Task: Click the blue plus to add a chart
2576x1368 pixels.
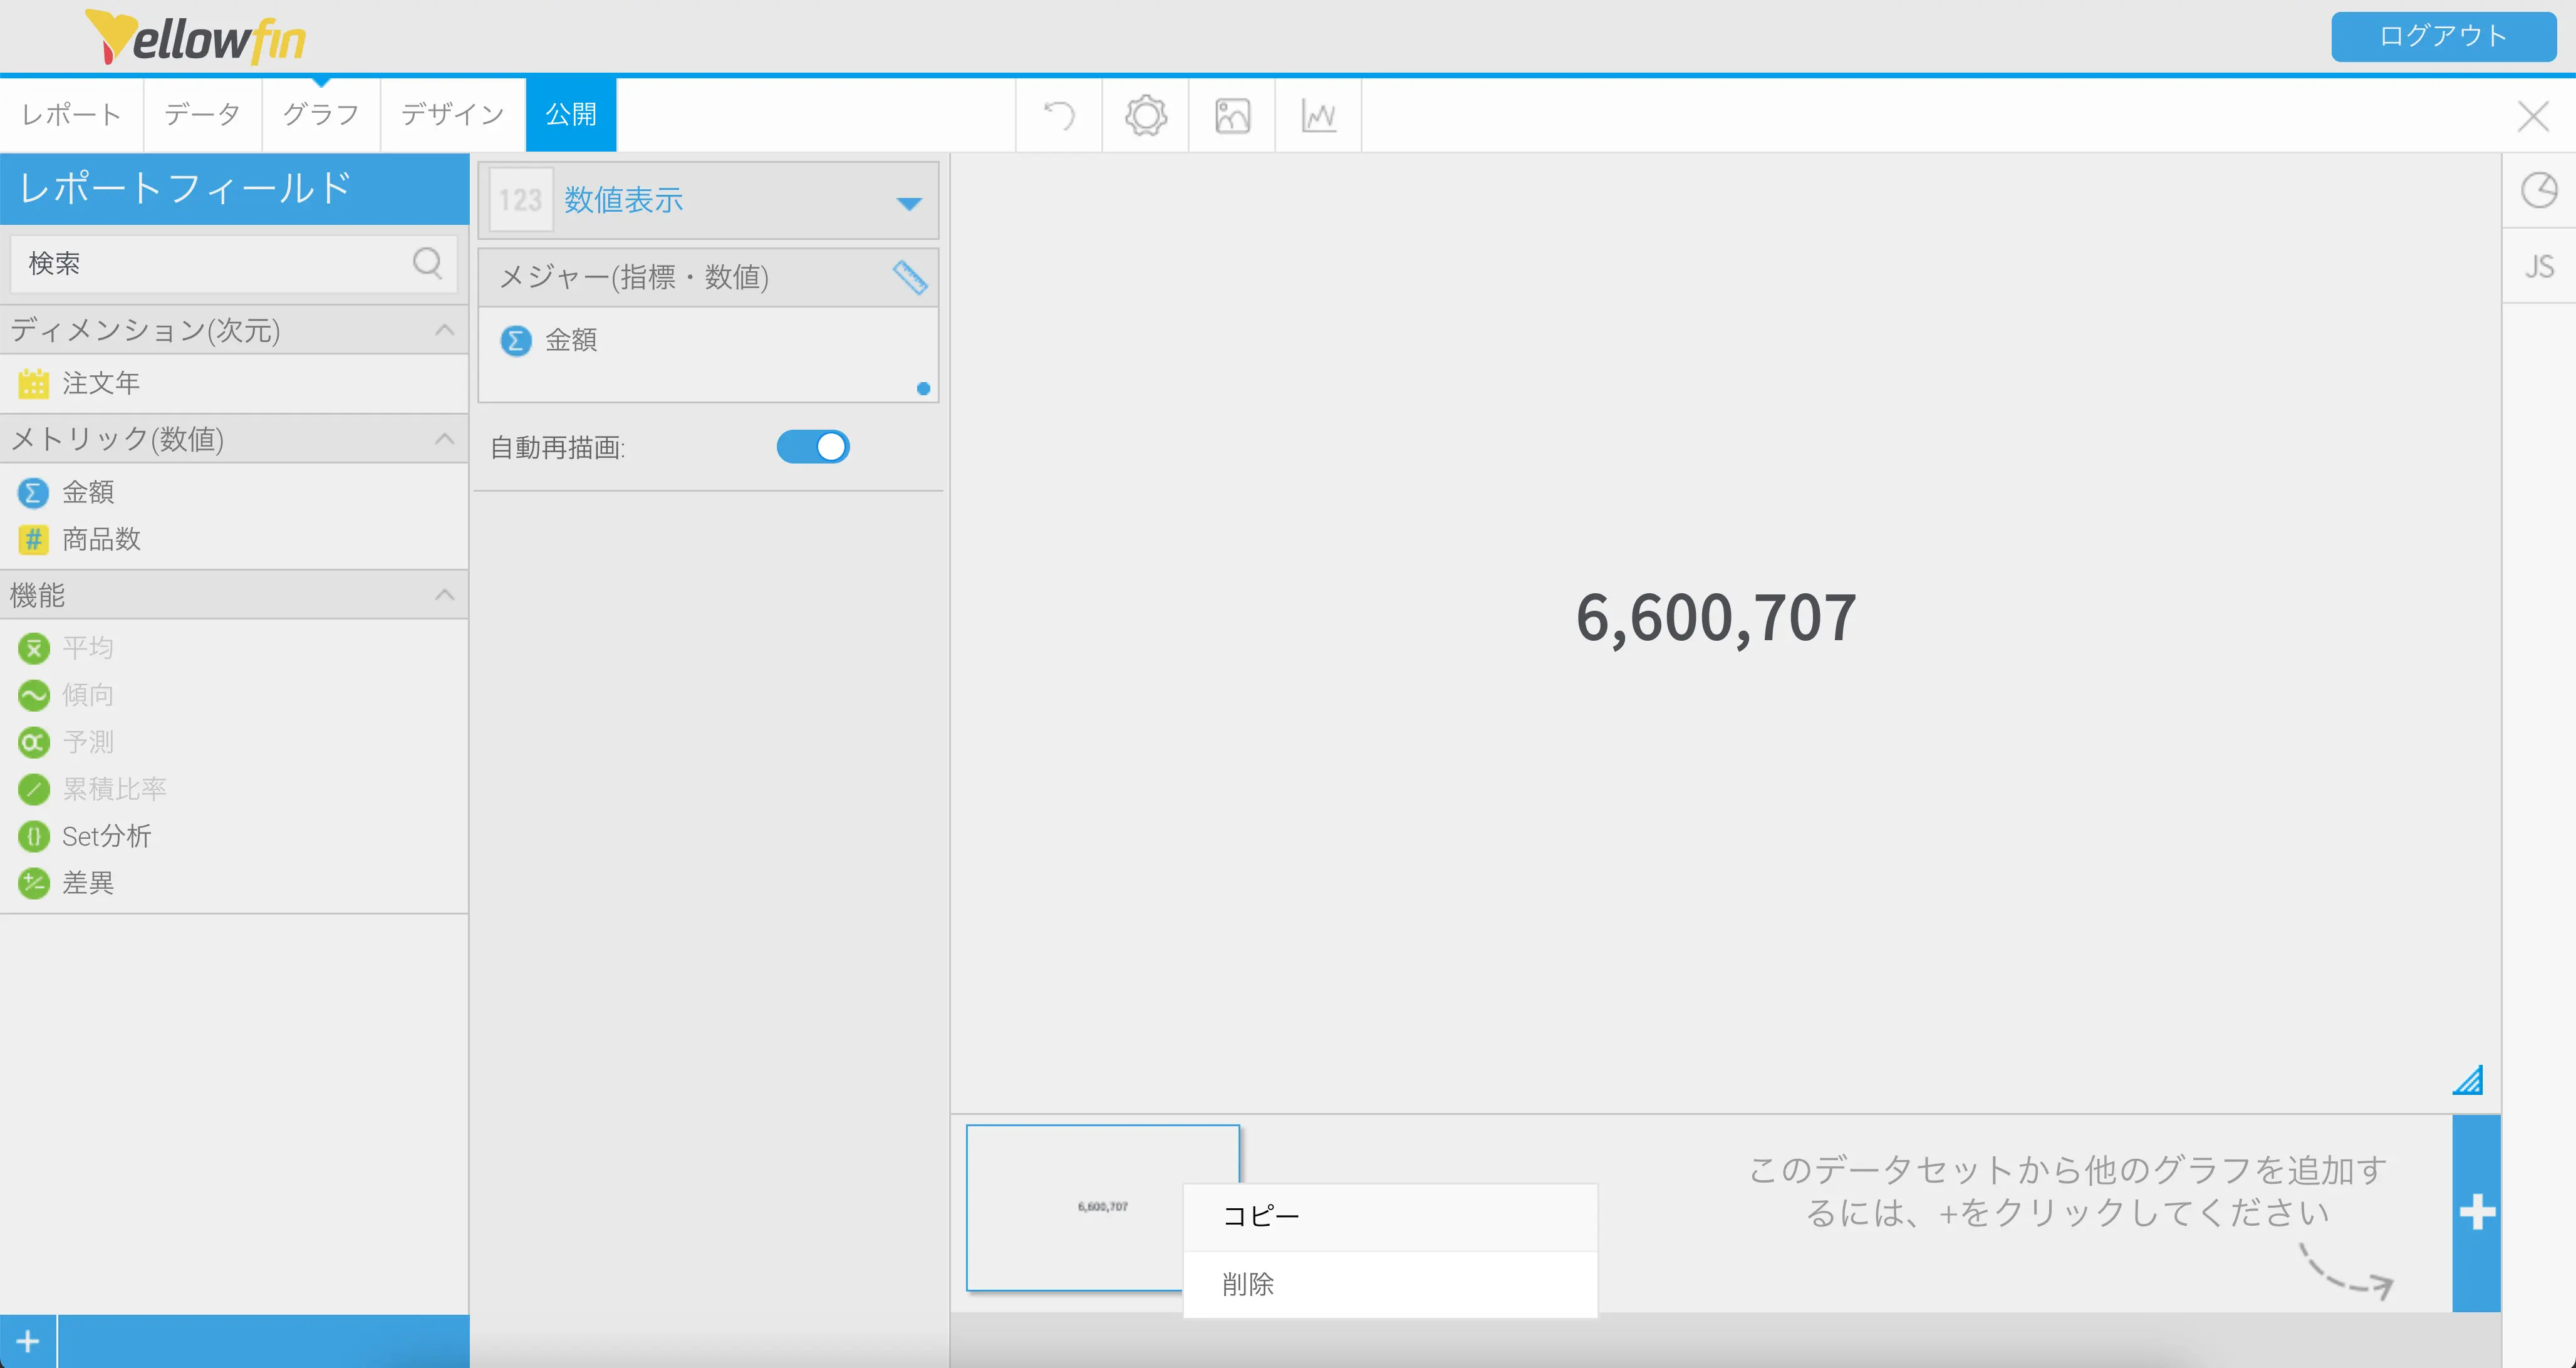Action: (2476, 1212)
